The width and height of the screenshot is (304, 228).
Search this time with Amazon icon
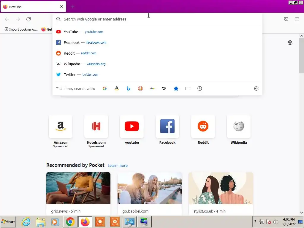coord(116,88)
